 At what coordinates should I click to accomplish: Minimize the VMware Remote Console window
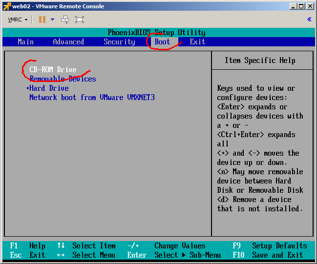[x=293, y=6]
